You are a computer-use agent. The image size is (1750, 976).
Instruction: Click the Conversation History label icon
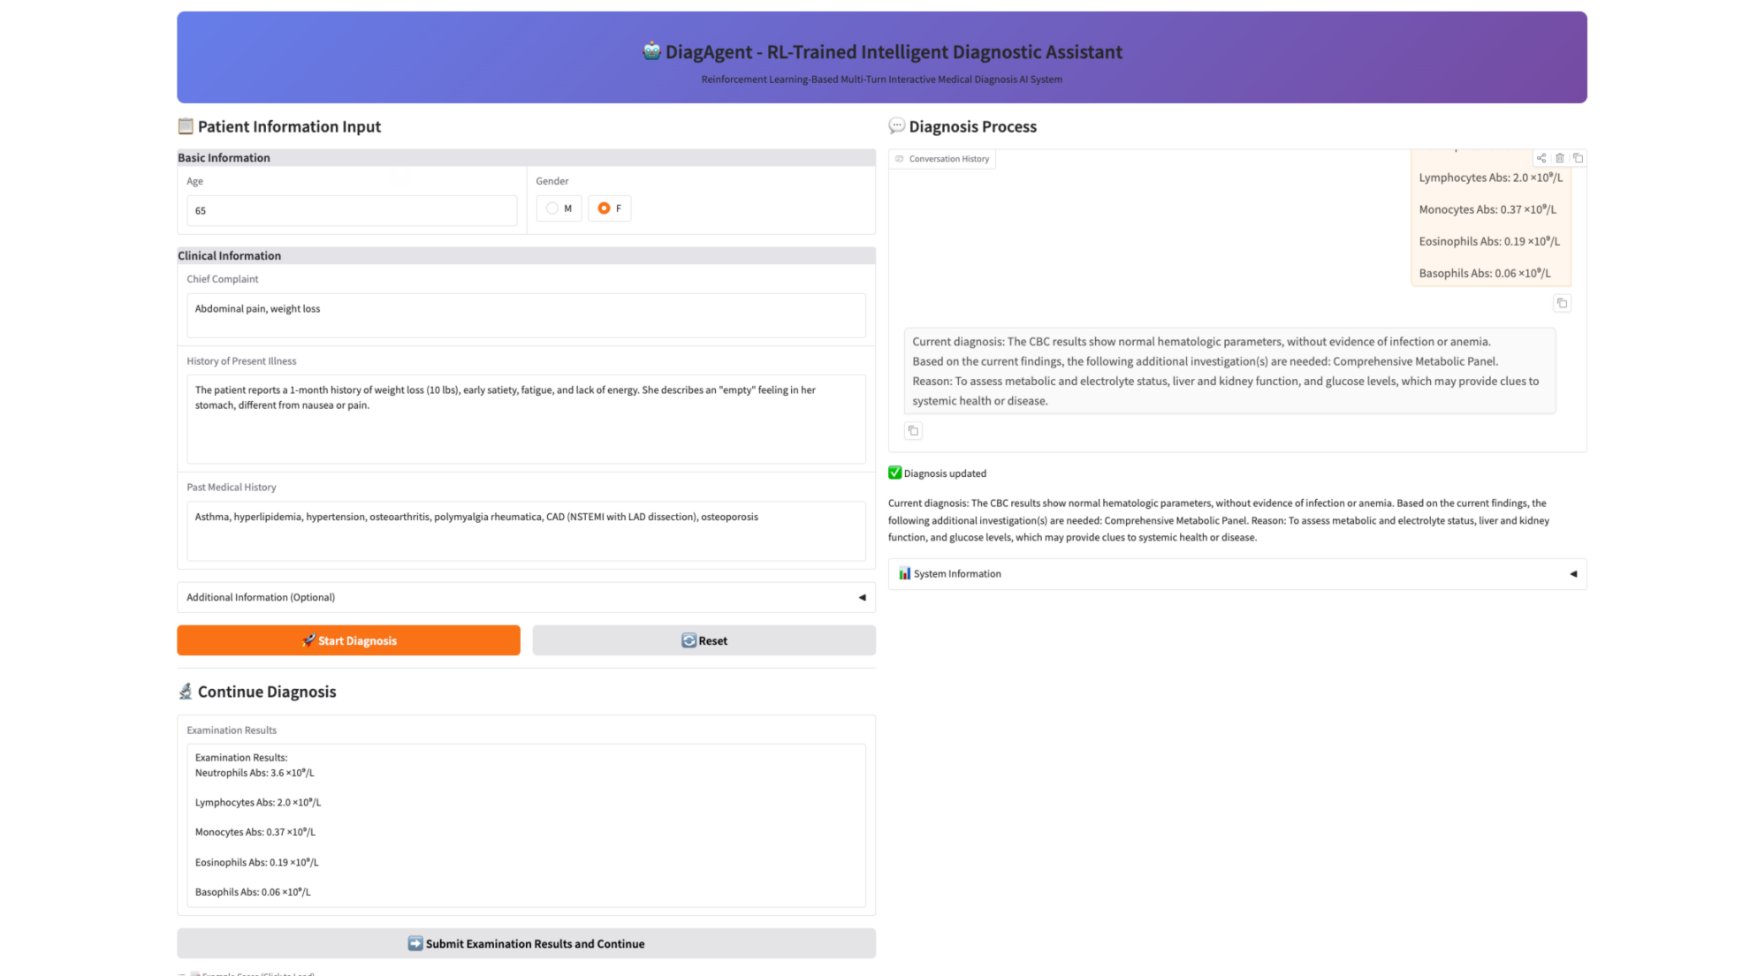900,159
